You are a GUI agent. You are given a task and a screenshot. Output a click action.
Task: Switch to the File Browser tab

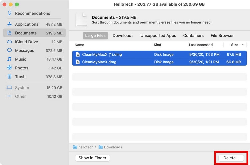(222, 36)
